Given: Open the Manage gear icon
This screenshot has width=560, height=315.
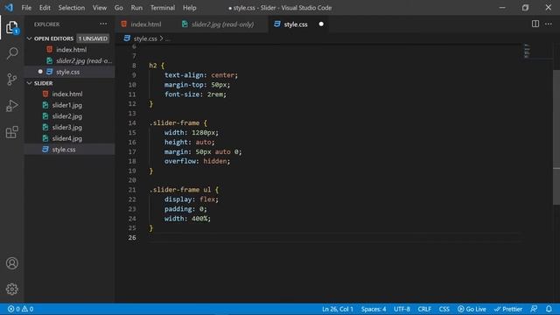Looking at the screenshot, I should coord(11,289).
